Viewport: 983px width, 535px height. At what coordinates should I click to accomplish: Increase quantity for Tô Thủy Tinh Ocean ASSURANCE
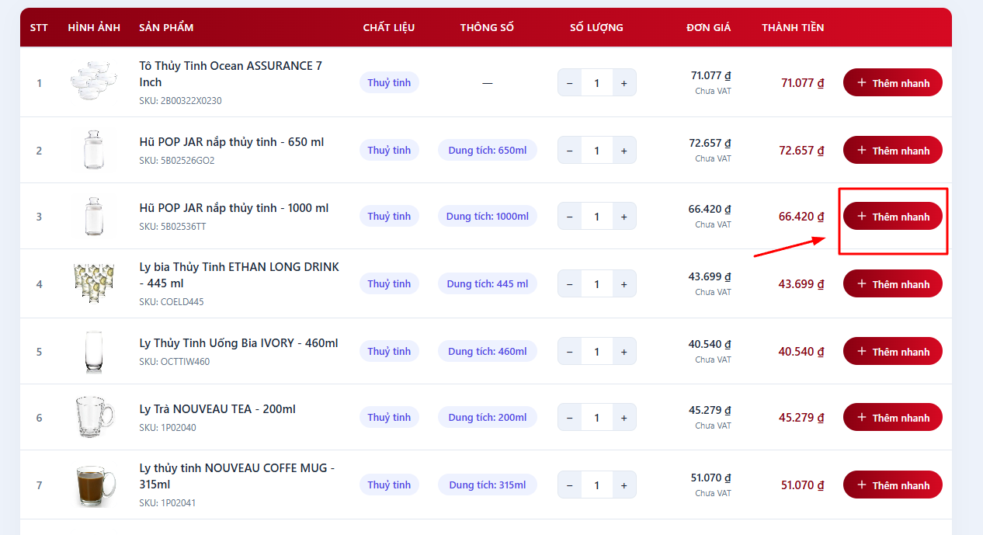pyautogui.click(x=623, y=83)
